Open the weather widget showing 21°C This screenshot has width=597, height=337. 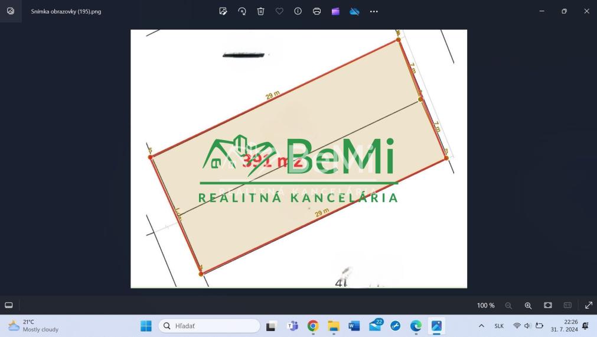coord(33,326)
